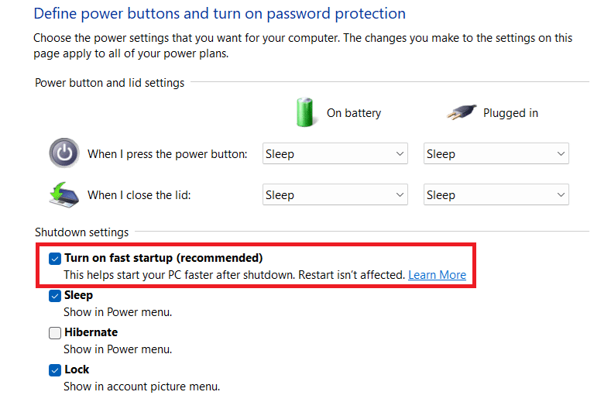Click the "Define power buttons" page title
Screen dimensions: 611x409
pyautogui.click(x=219, y=14)
